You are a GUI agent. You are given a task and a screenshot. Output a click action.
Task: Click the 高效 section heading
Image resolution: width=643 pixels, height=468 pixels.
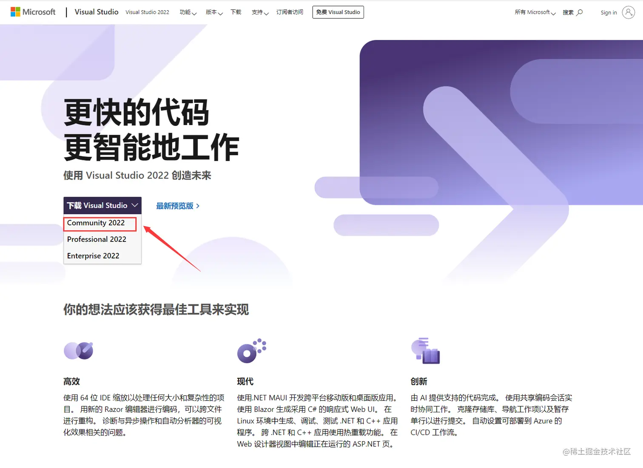coord(72,381)
